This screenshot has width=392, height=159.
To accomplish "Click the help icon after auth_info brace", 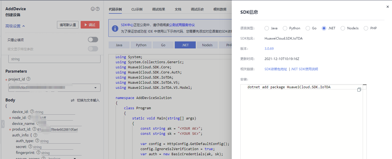I will point(35,135).
